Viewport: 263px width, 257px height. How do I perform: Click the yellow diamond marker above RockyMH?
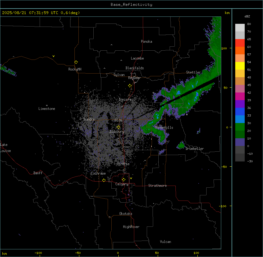[x=76, y=62]
